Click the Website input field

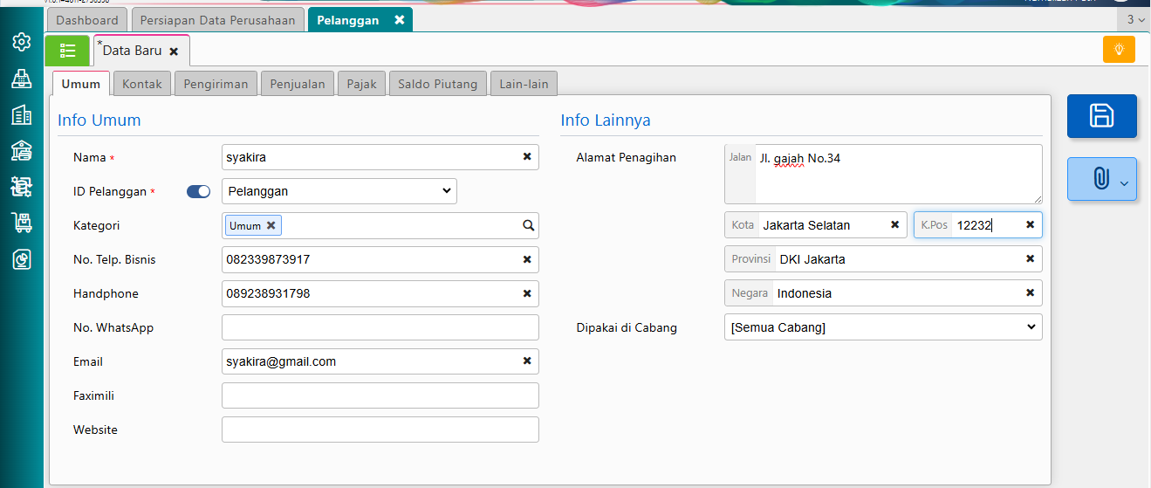tap(380, 430)
